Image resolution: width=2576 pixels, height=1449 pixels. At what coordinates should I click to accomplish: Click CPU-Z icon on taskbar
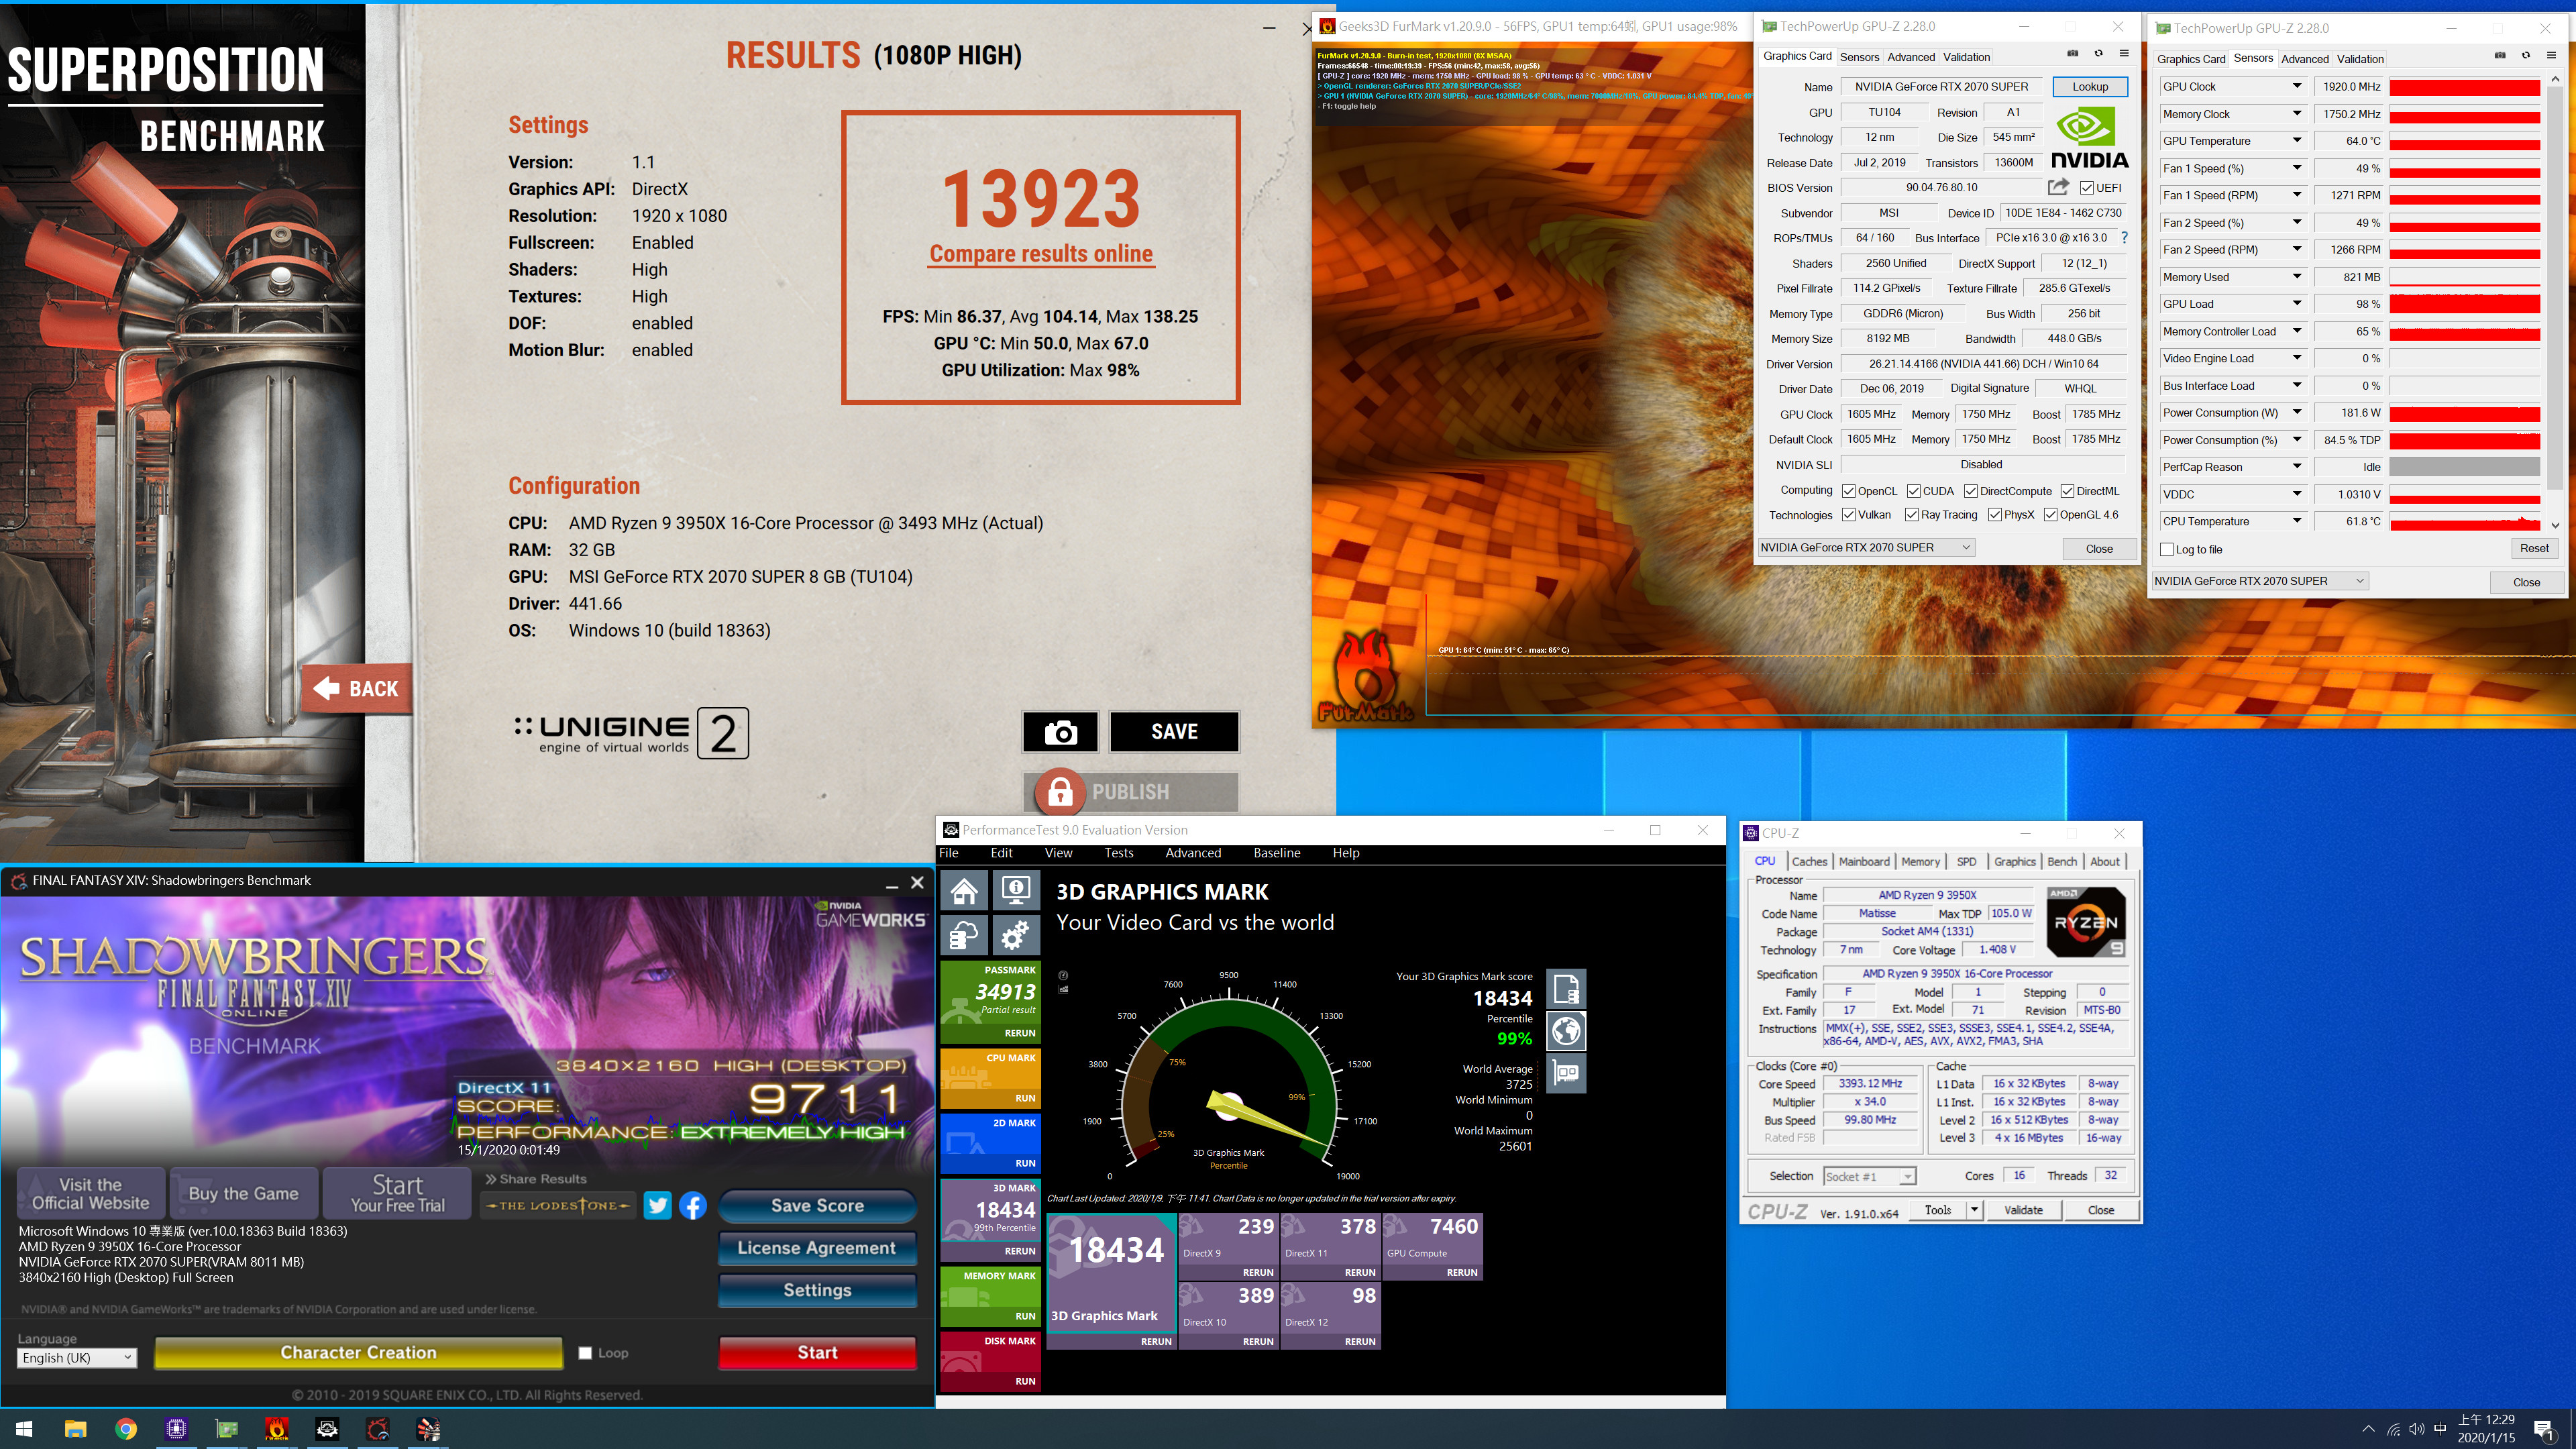(x=177, y=1429)
